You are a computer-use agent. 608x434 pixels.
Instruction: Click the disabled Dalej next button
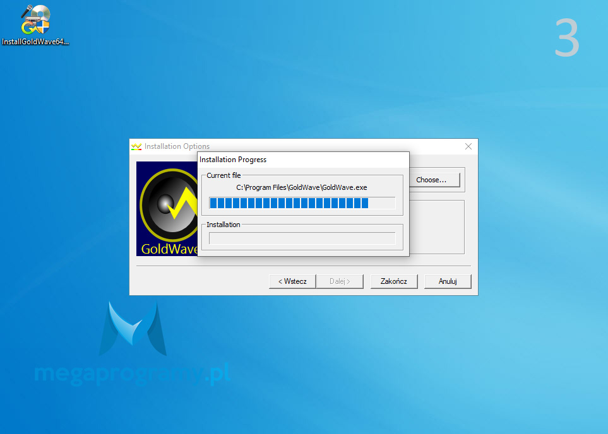coord(340,281)
